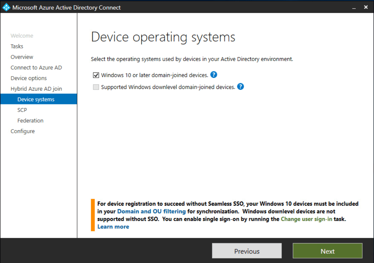Uncheck Windows 10 or later domain-joined devices
The width and height of the screenshot is (374, 263).
(96, 75)
